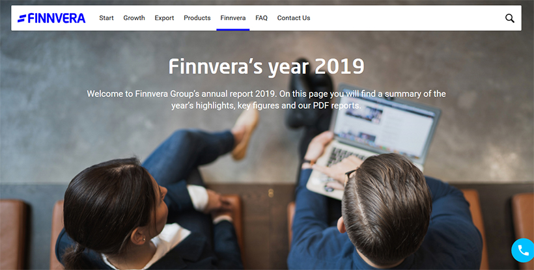This screenshot has height=270, width=534.
Task: Click the annual report welcome paragraph
Action: pos(266,100)
